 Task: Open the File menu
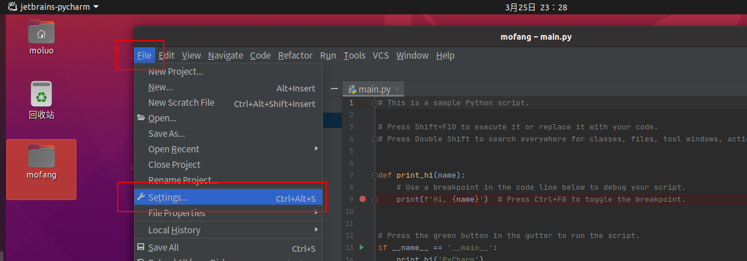(x=144, y=56)
